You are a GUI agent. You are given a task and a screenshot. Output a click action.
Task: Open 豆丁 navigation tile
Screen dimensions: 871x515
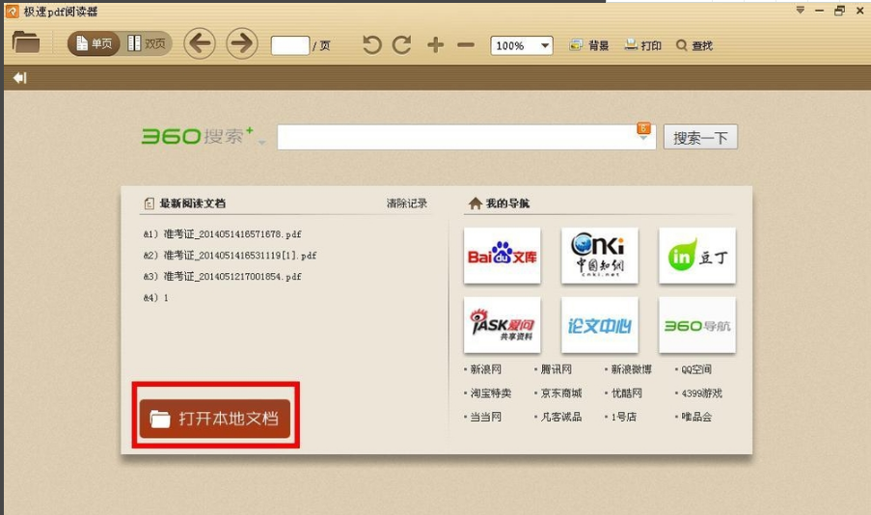(x=697, y=256)
